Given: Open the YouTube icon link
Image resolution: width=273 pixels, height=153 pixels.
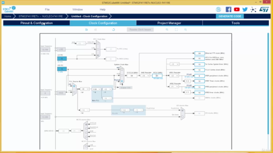Looking at the screenshot, I should click(x=237, y=9).
